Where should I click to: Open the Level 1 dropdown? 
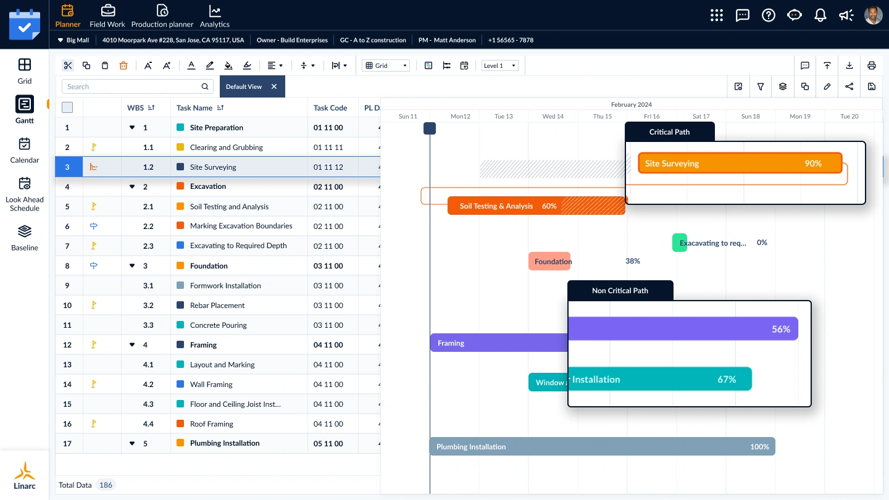coord(500,65)
